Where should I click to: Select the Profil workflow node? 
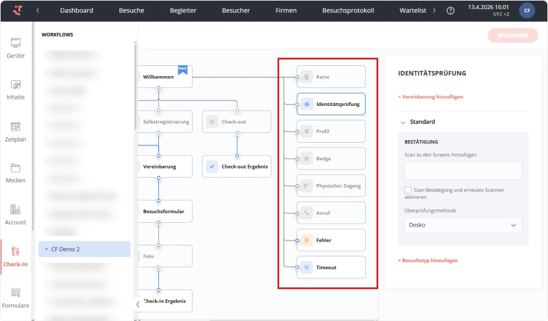(x=331, y=131)
